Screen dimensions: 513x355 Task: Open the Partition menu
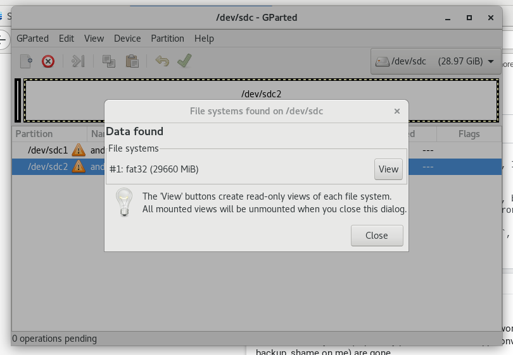[167, 39]
